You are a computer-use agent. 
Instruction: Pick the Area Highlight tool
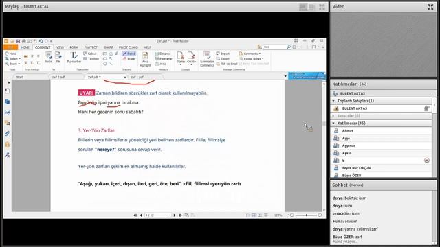coord(145,60)
